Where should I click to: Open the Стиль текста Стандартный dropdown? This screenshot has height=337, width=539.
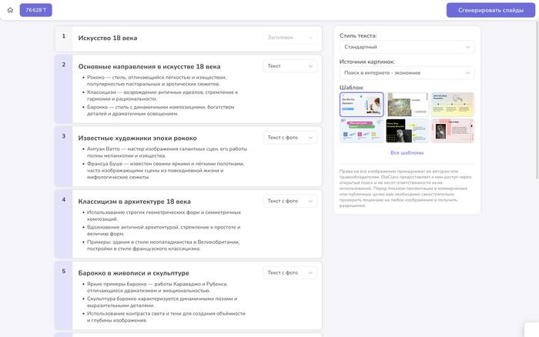pos(407,47)
